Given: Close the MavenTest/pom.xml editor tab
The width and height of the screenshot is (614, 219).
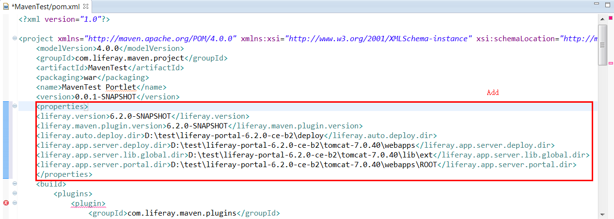Looking at the screenshot, I should 86,7.
